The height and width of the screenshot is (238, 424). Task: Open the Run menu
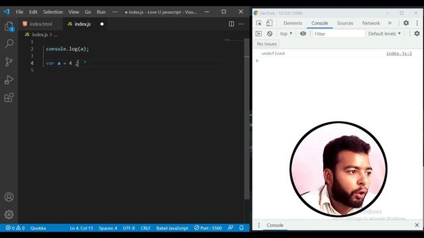(x=101, y=12)
